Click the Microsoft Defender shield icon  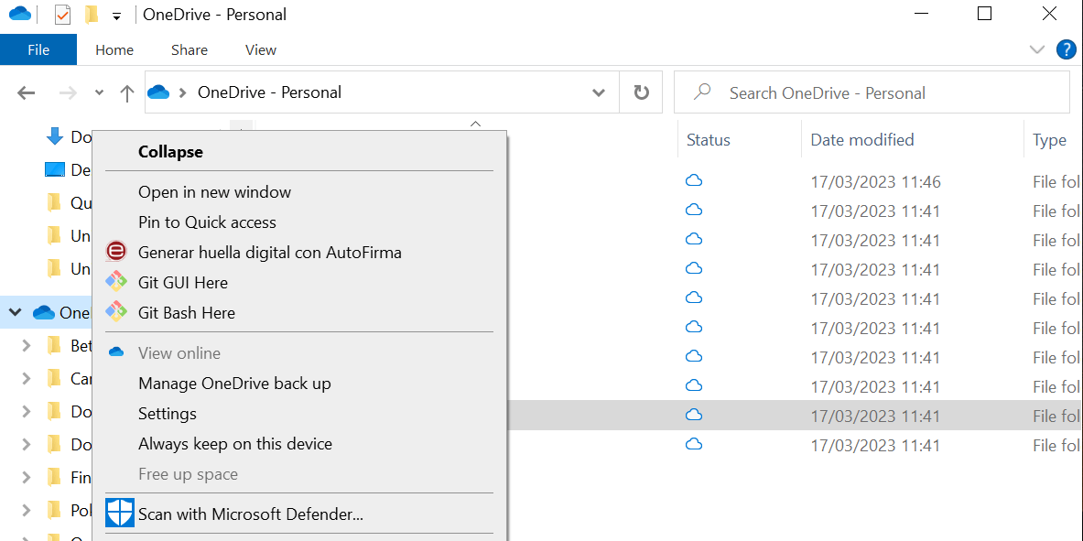pos(120,514)
